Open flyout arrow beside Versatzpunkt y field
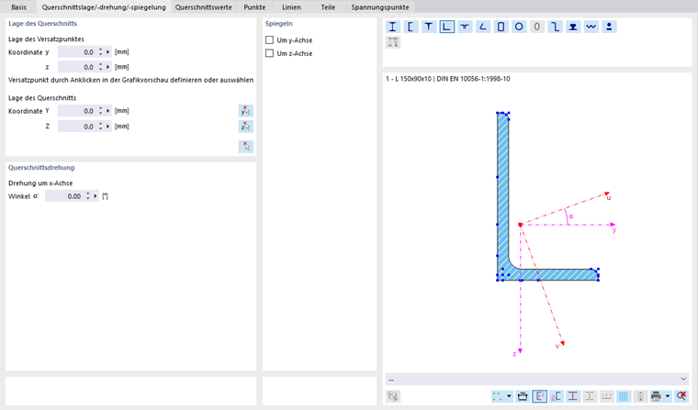Screen dimensions: 698x410 pos(107,52)
